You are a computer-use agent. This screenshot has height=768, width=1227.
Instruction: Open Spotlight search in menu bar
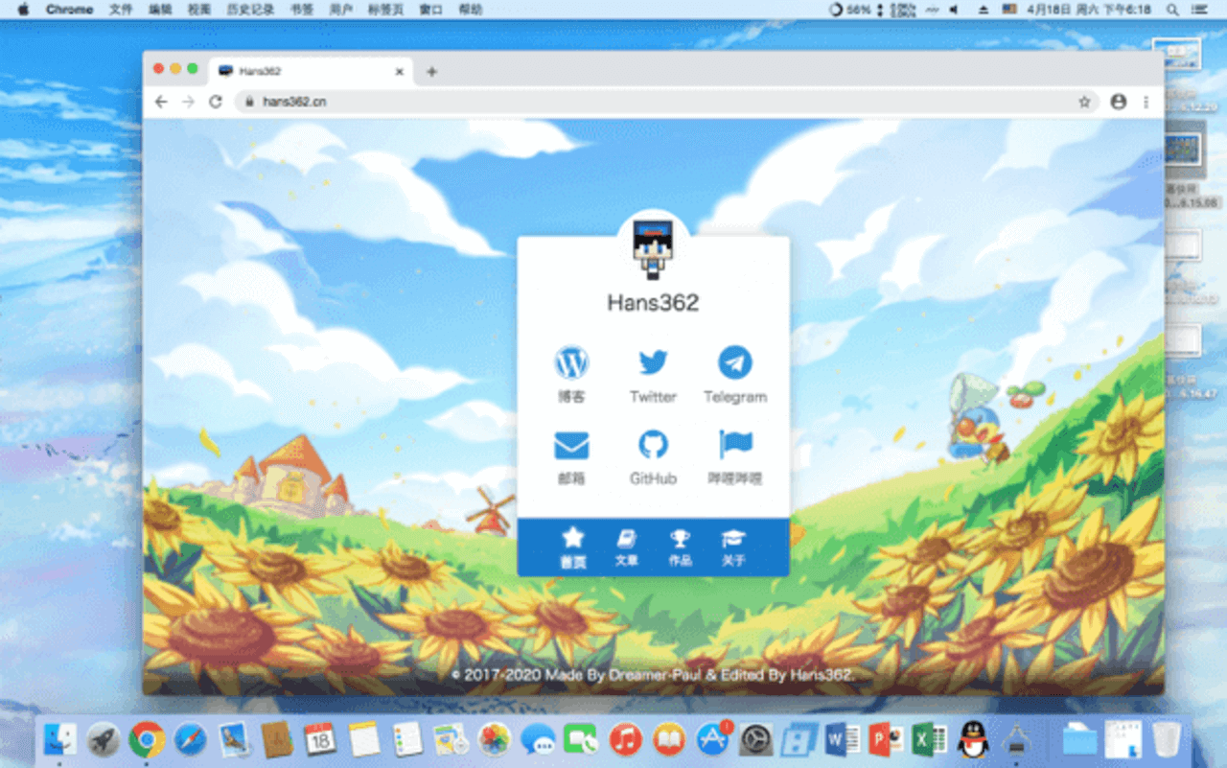click(x=1172, y=10)
